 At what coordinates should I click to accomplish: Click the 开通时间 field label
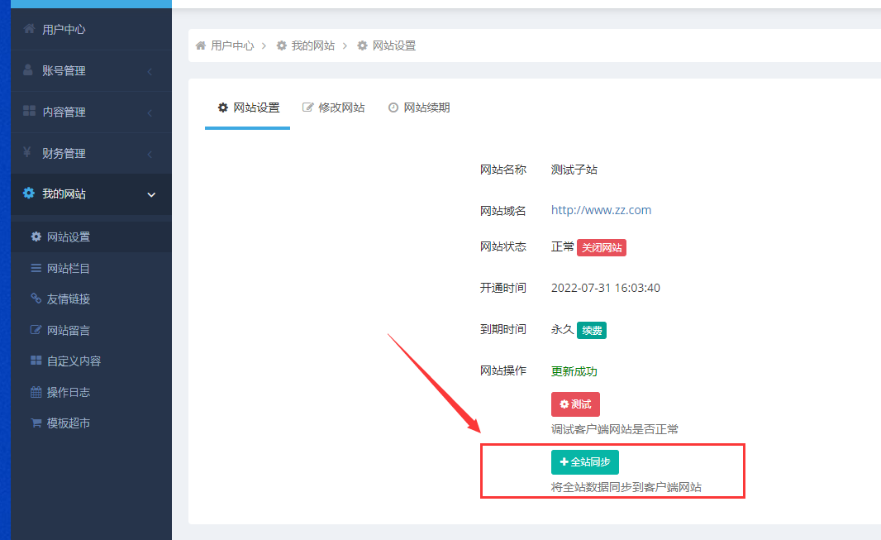502,288
